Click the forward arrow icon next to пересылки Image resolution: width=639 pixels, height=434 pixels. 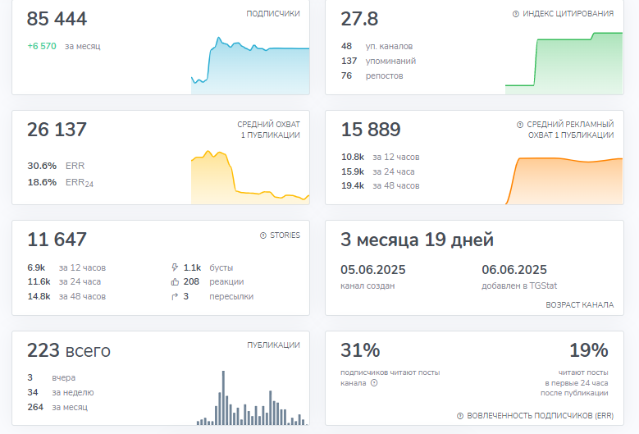coord(175,296)
